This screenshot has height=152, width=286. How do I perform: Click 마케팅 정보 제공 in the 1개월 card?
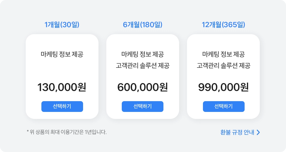coord(62,54)
